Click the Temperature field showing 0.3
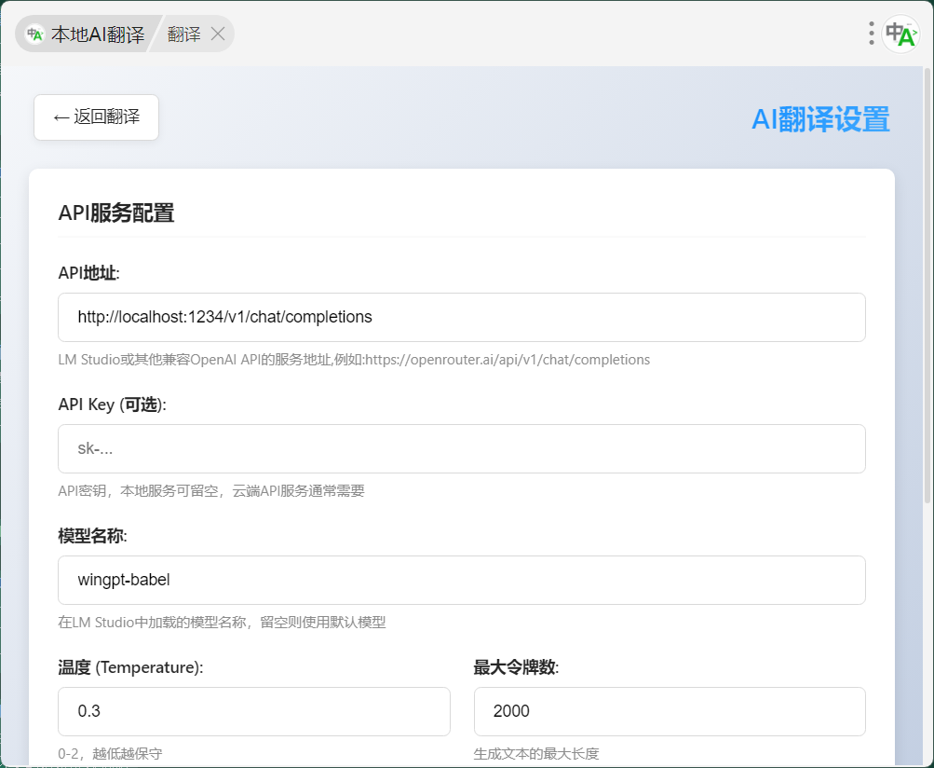Image resolution: width=934 pixels, height=768 pixels. coord(253,712)
